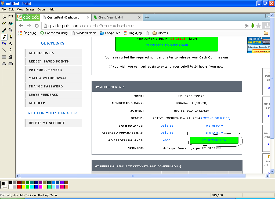Click the WITHDRAW link beside cash balance
Image resolution: width=275 pixels, height=199 pixels.
[x=214, y=126]
